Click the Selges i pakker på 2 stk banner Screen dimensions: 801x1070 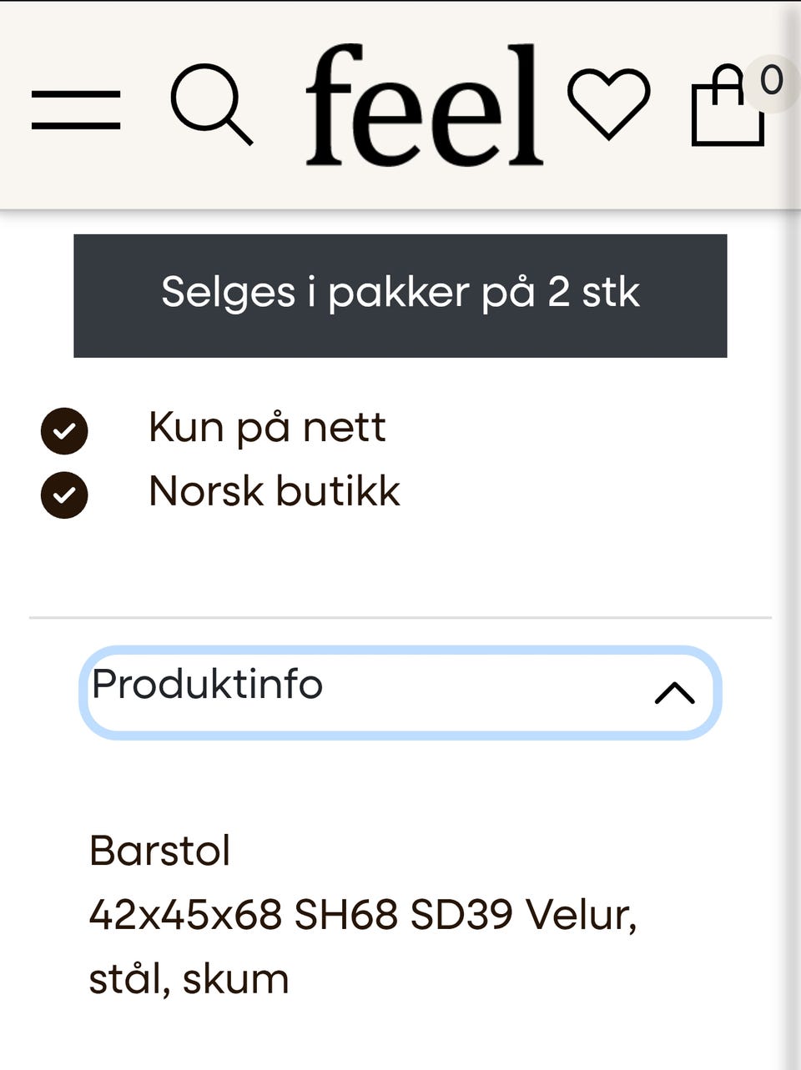(400, 295)
